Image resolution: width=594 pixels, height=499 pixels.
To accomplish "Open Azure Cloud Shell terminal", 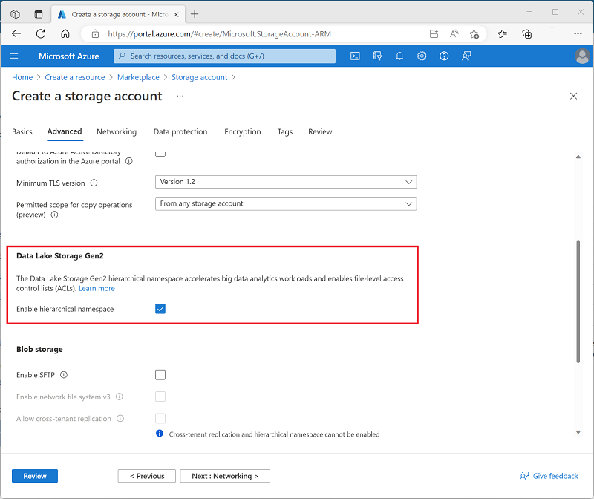I will (x=356, y=56).
